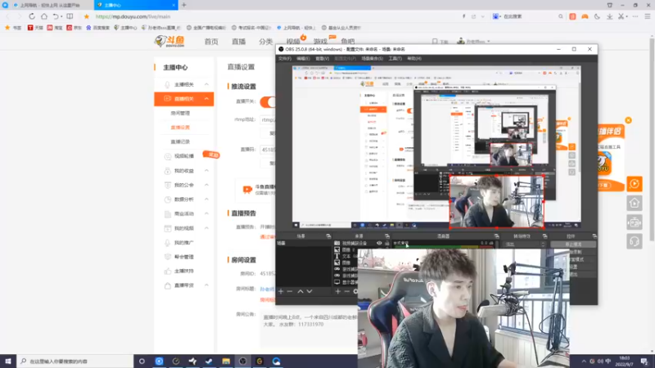655x368 pixels.
Task: Collapse the 主播相关 sidebar section chevron
Action: coord(206,84)
